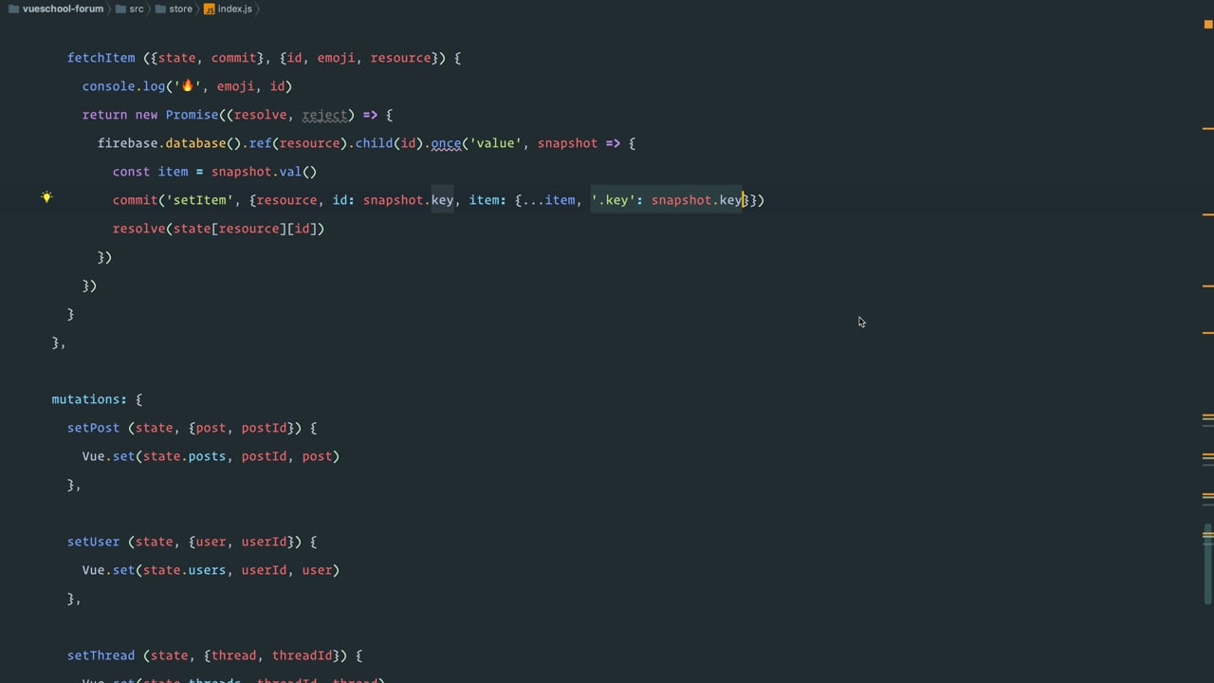Click the orange inspection status square indicator
Viewport: 1214px width, 683px height.
pyautogui.click(x=1208, y=25)
